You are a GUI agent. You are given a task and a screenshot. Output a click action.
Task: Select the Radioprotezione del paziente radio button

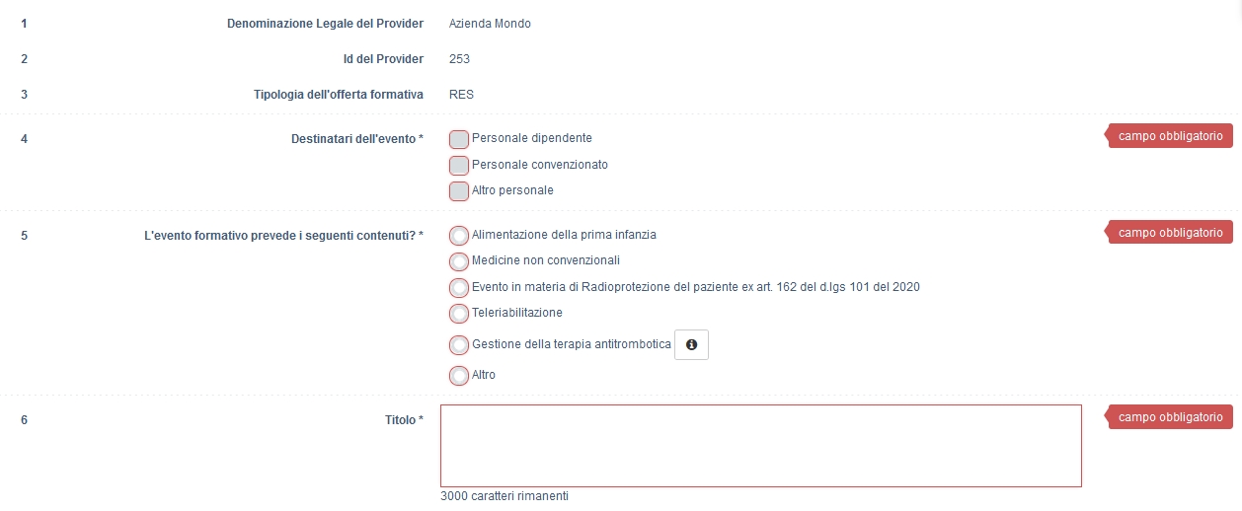click(x=459, y=287)
